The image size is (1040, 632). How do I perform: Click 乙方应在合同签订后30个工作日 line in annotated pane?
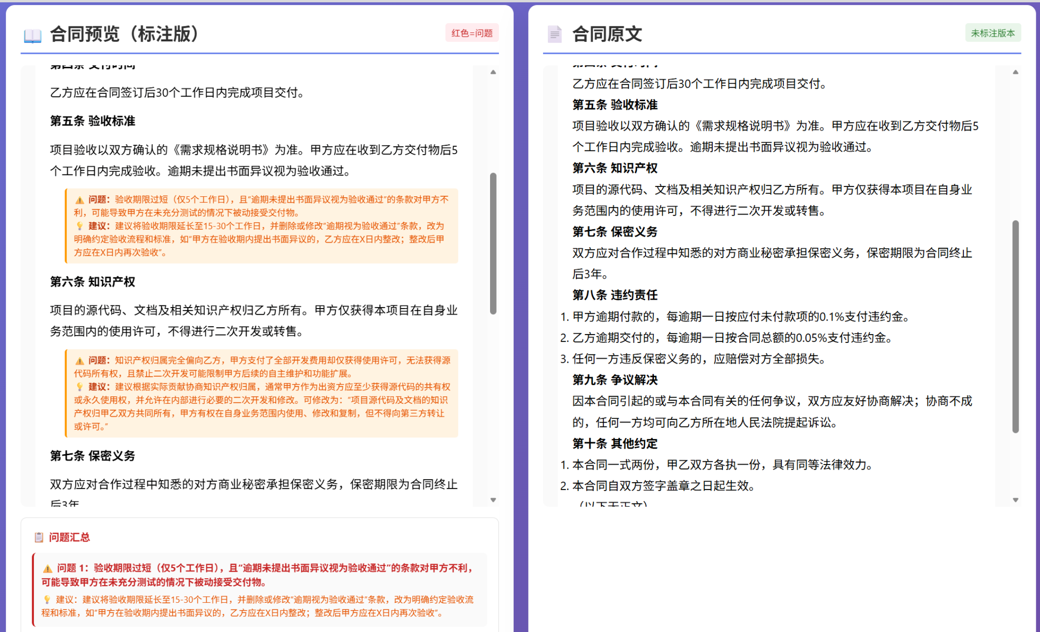pyautogui.click(x=178, y=93)
